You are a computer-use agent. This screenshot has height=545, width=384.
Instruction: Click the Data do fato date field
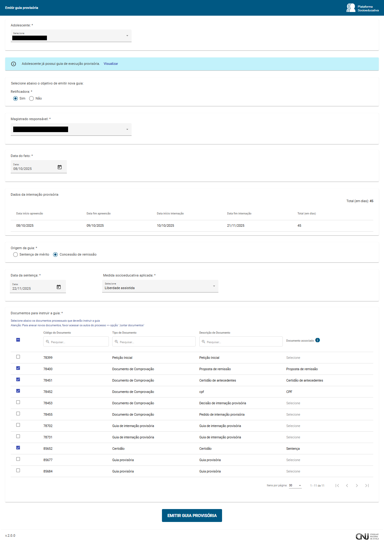(39, 167)
